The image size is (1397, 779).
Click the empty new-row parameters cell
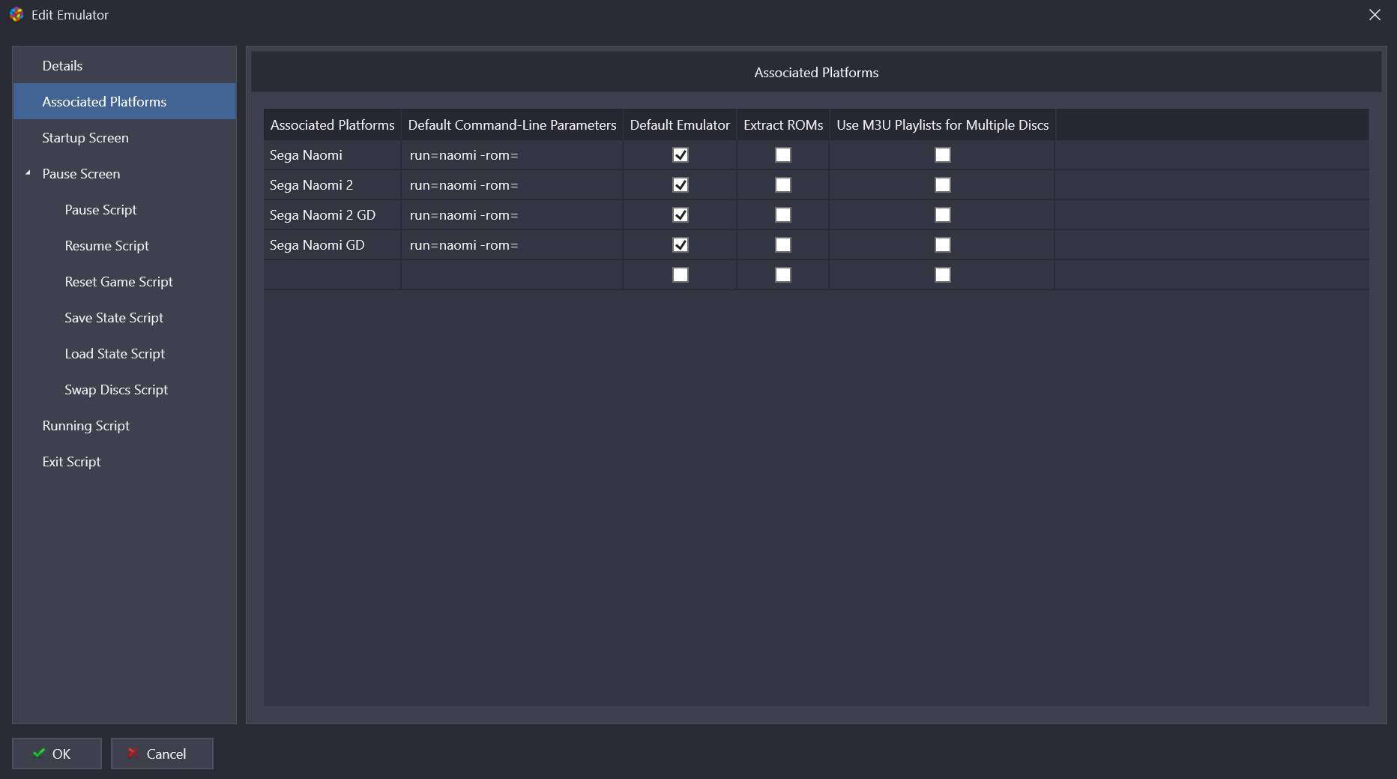[512, 274]
